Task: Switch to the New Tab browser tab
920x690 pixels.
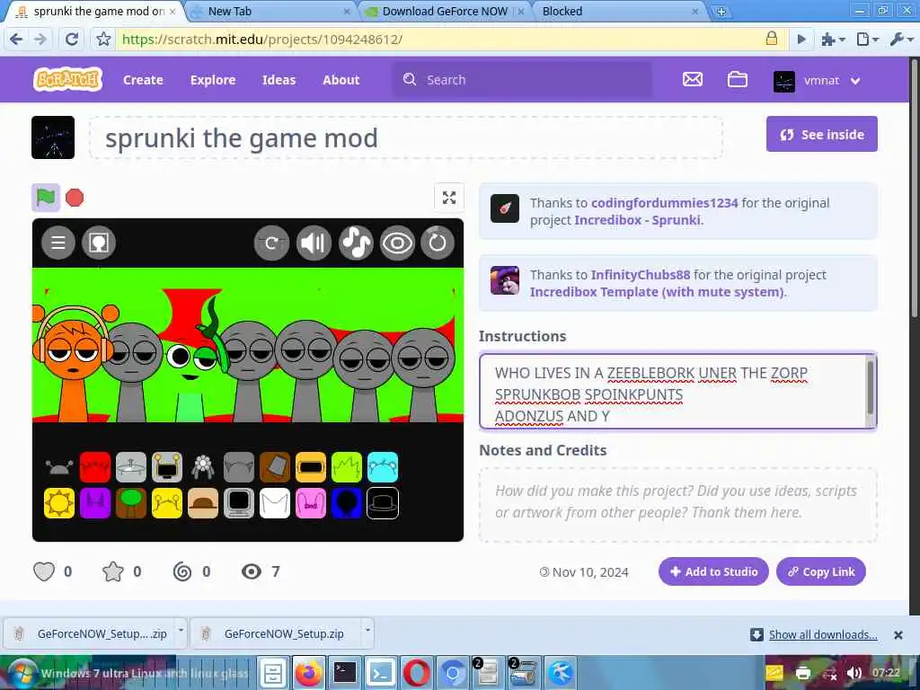Action: tap(271, 11)
